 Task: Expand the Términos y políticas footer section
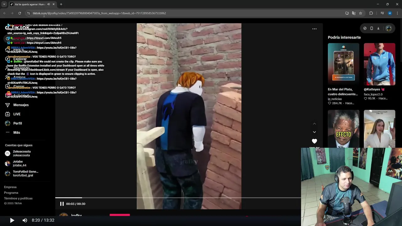[18, 198]
